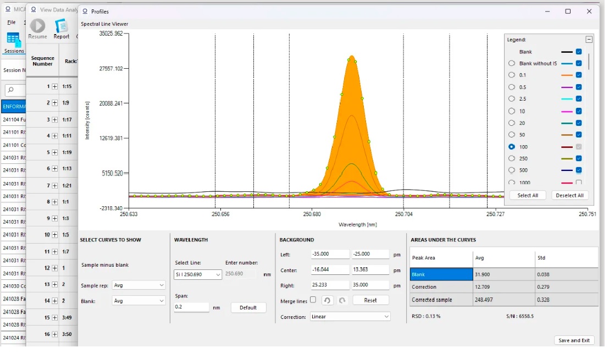Click the redo arrow next to Reset
The width and height of the screenshot is (609, 353).
pos(341,300)
